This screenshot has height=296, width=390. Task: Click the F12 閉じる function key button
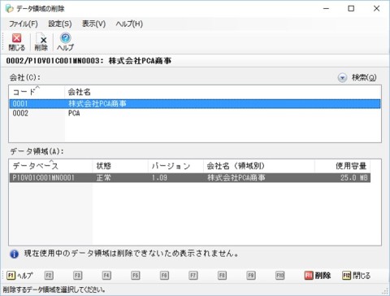356,276
